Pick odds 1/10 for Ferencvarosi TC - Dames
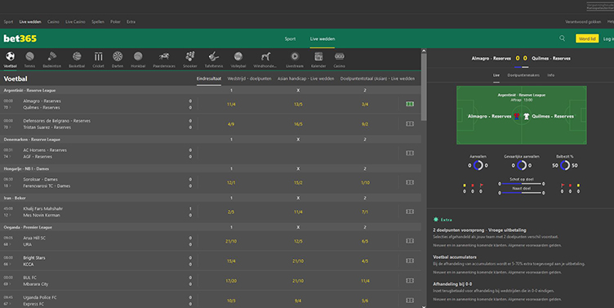614x308 pixels. [x=364, y=183]
